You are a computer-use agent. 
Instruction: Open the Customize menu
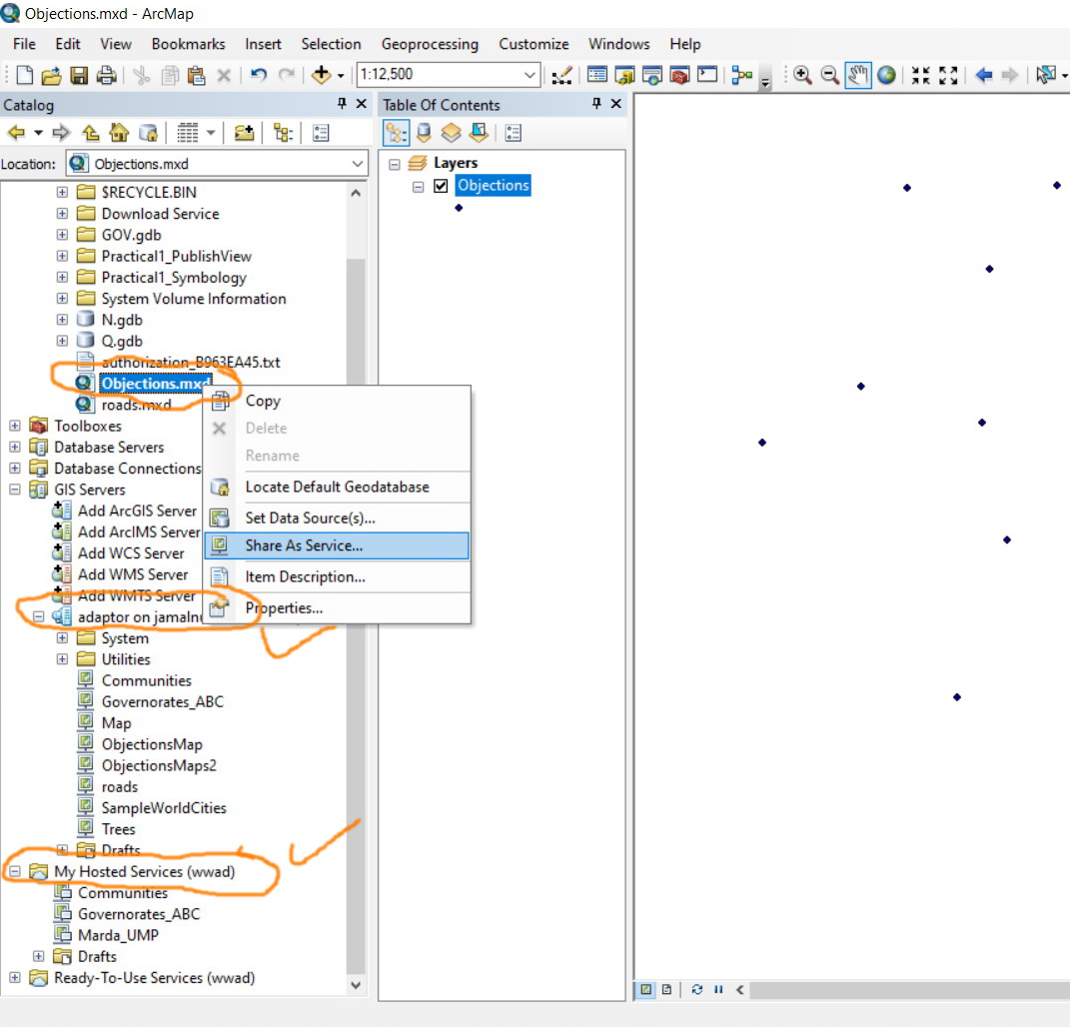[x=534, y=44]
